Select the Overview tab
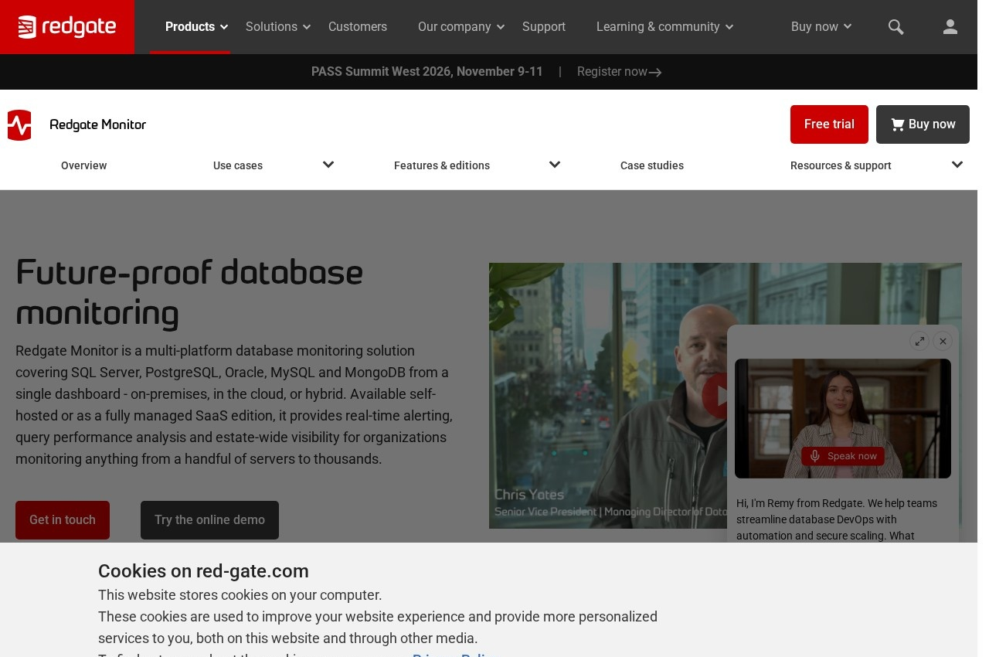 [x=84, y=165]
